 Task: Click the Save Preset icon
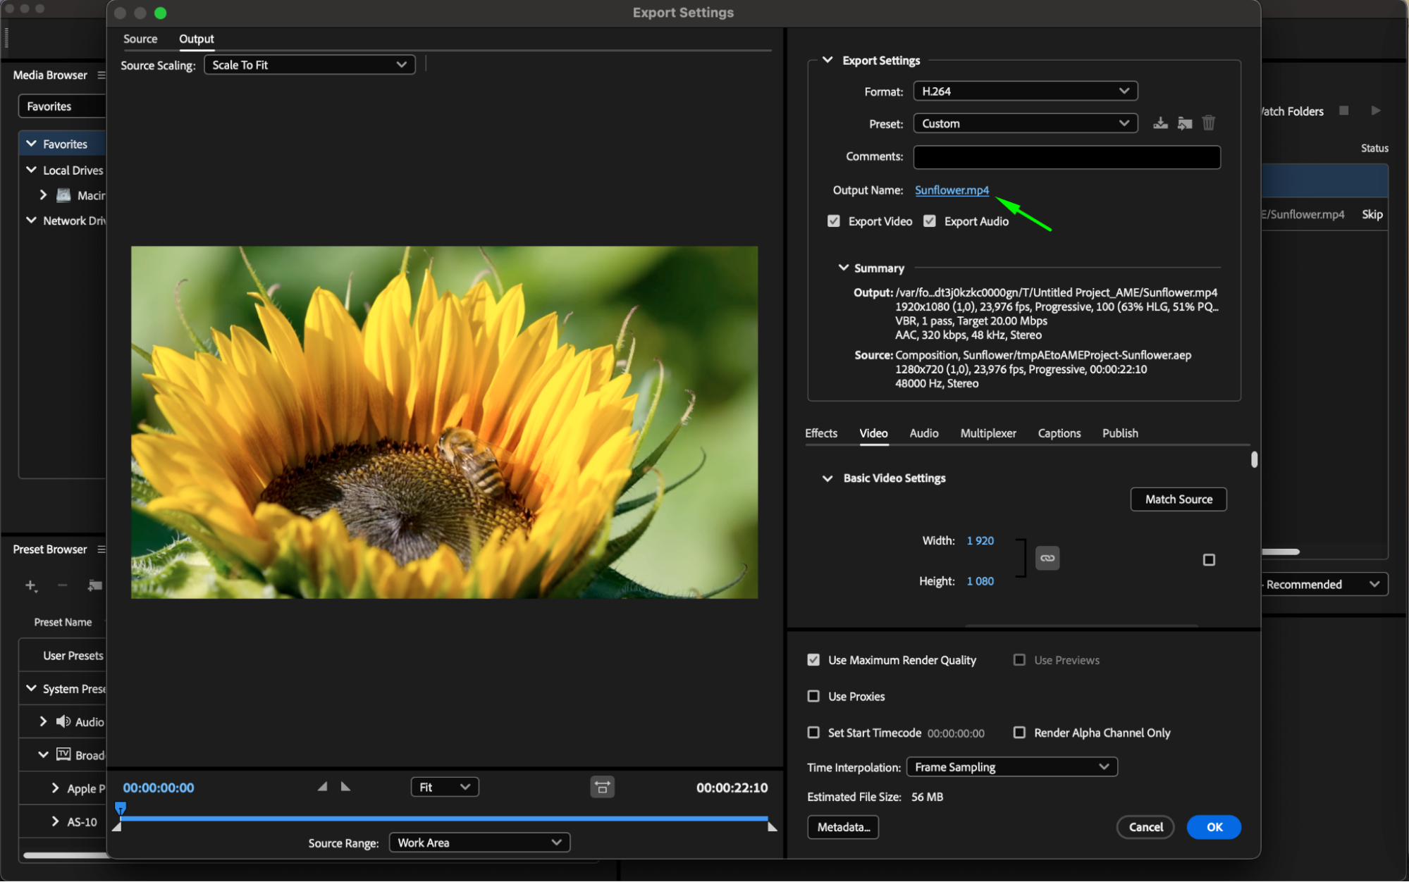coord(1160,123)
